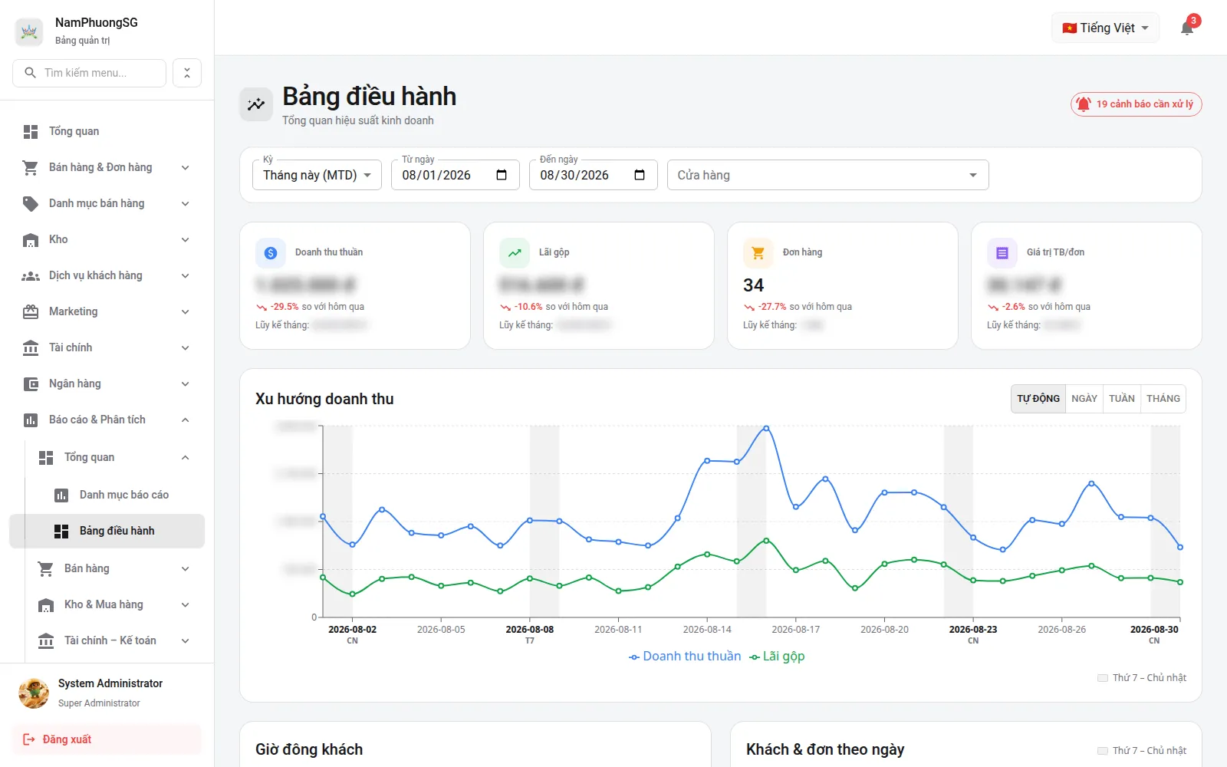Click the Tài chính bank icon
Viewport: 1227px width, 767px height.
pyautogui.click(x=31, y=348)
